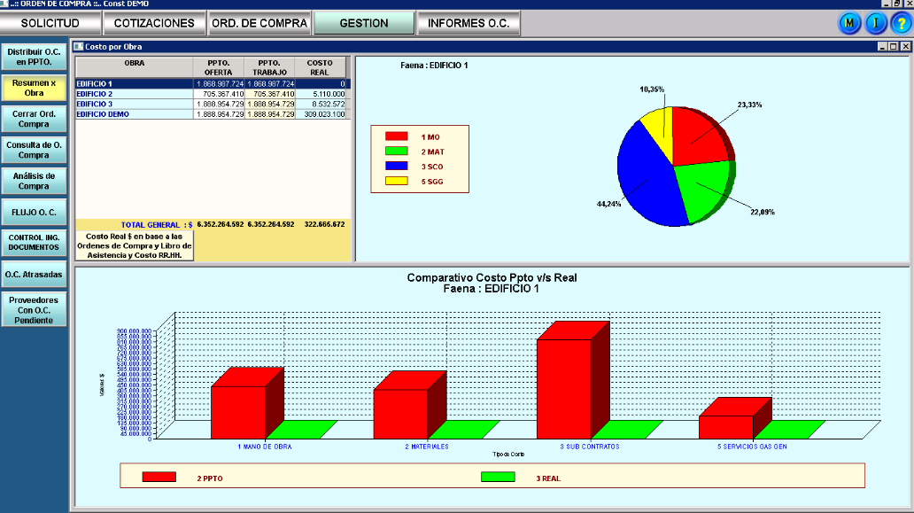Screen dimensions: 914x513
Task: Open help with the question mark icon
Action: 899,23
